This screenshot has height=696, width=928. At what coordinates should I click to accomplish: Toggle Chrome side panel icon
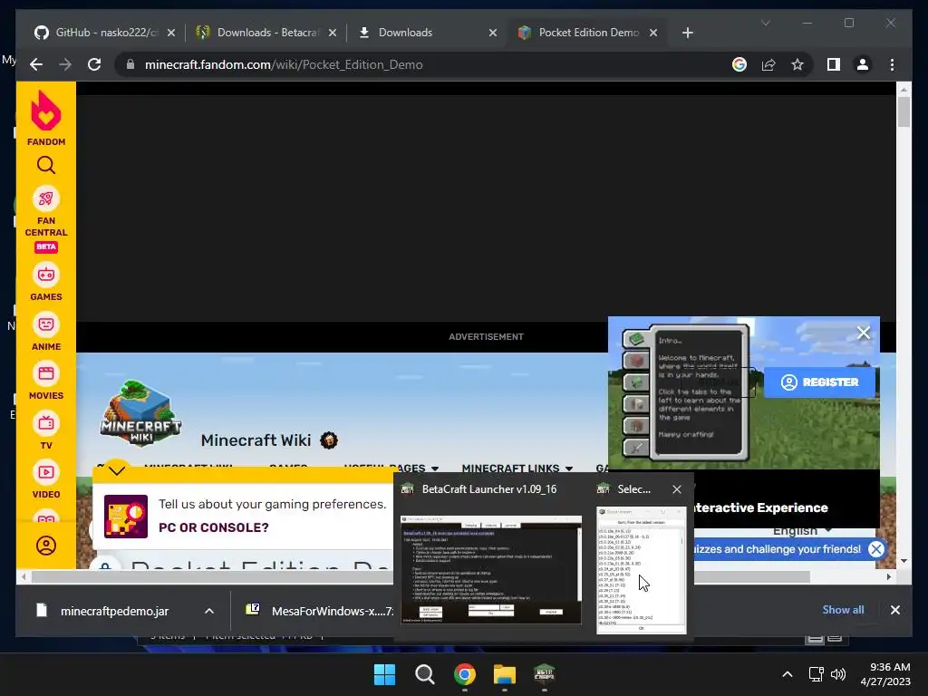[x=834, y=64]
